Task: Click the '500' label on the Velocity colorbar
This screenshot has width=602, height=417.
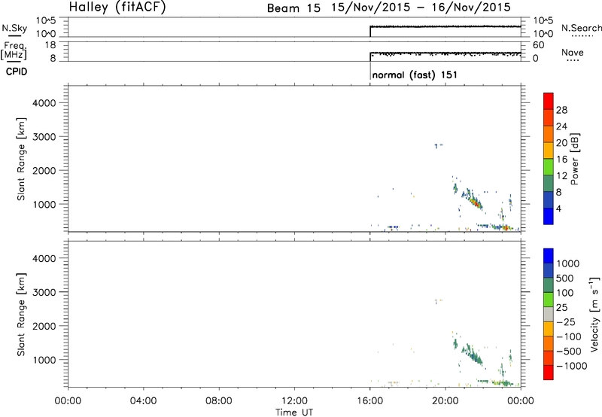Action: pyautogui.click(x=565, y=279)
